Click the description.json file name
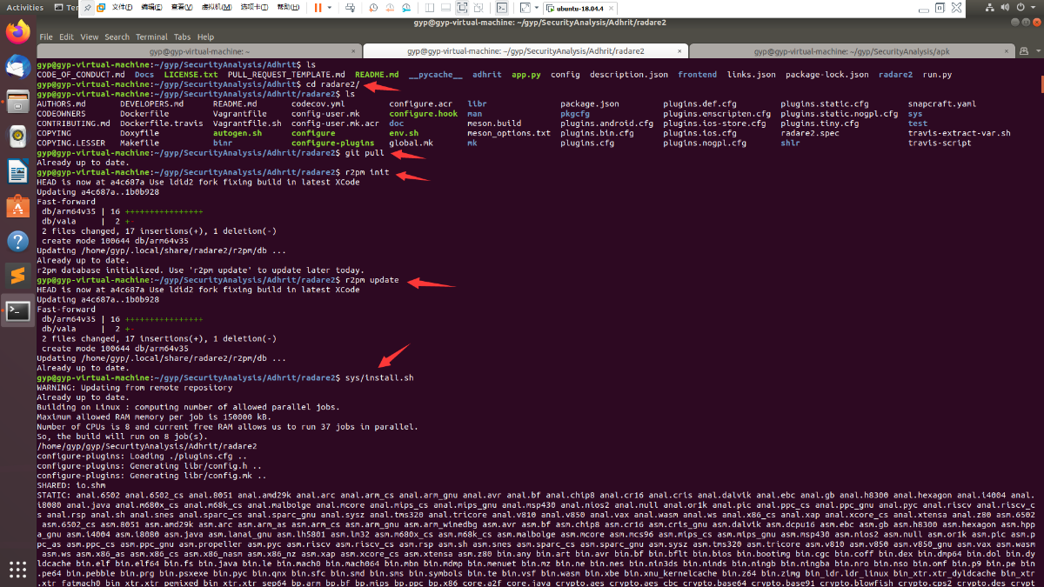 (629, 75)
